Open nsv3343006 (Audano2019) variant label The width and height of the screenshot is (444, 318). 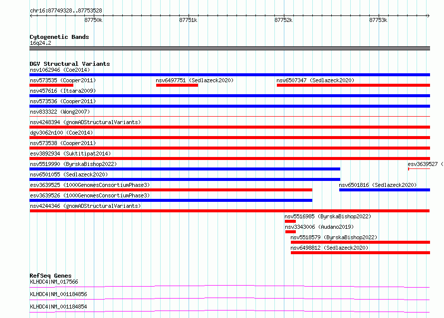point(319,227)
